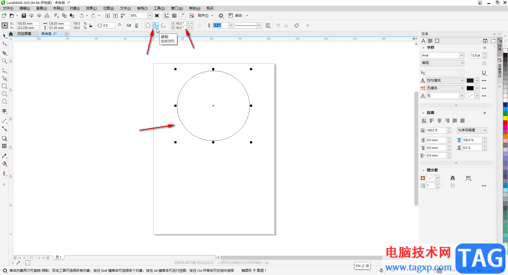Switch to the 欢迎屏幕 tab

click(x=24, y=34)
